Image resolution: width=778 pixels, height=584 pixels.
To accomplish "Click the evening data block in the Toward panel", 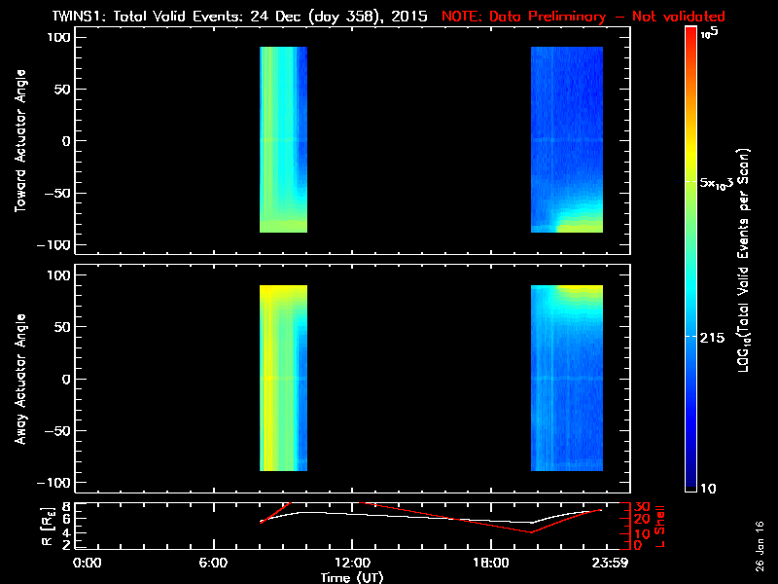I will point(567,139).
